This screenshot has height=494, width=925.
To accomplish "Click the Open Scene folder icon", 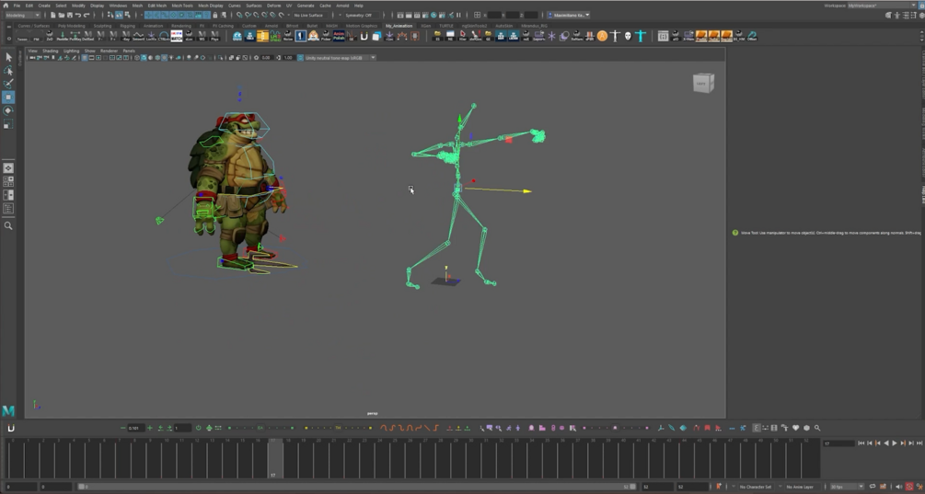I will (62, 15).
